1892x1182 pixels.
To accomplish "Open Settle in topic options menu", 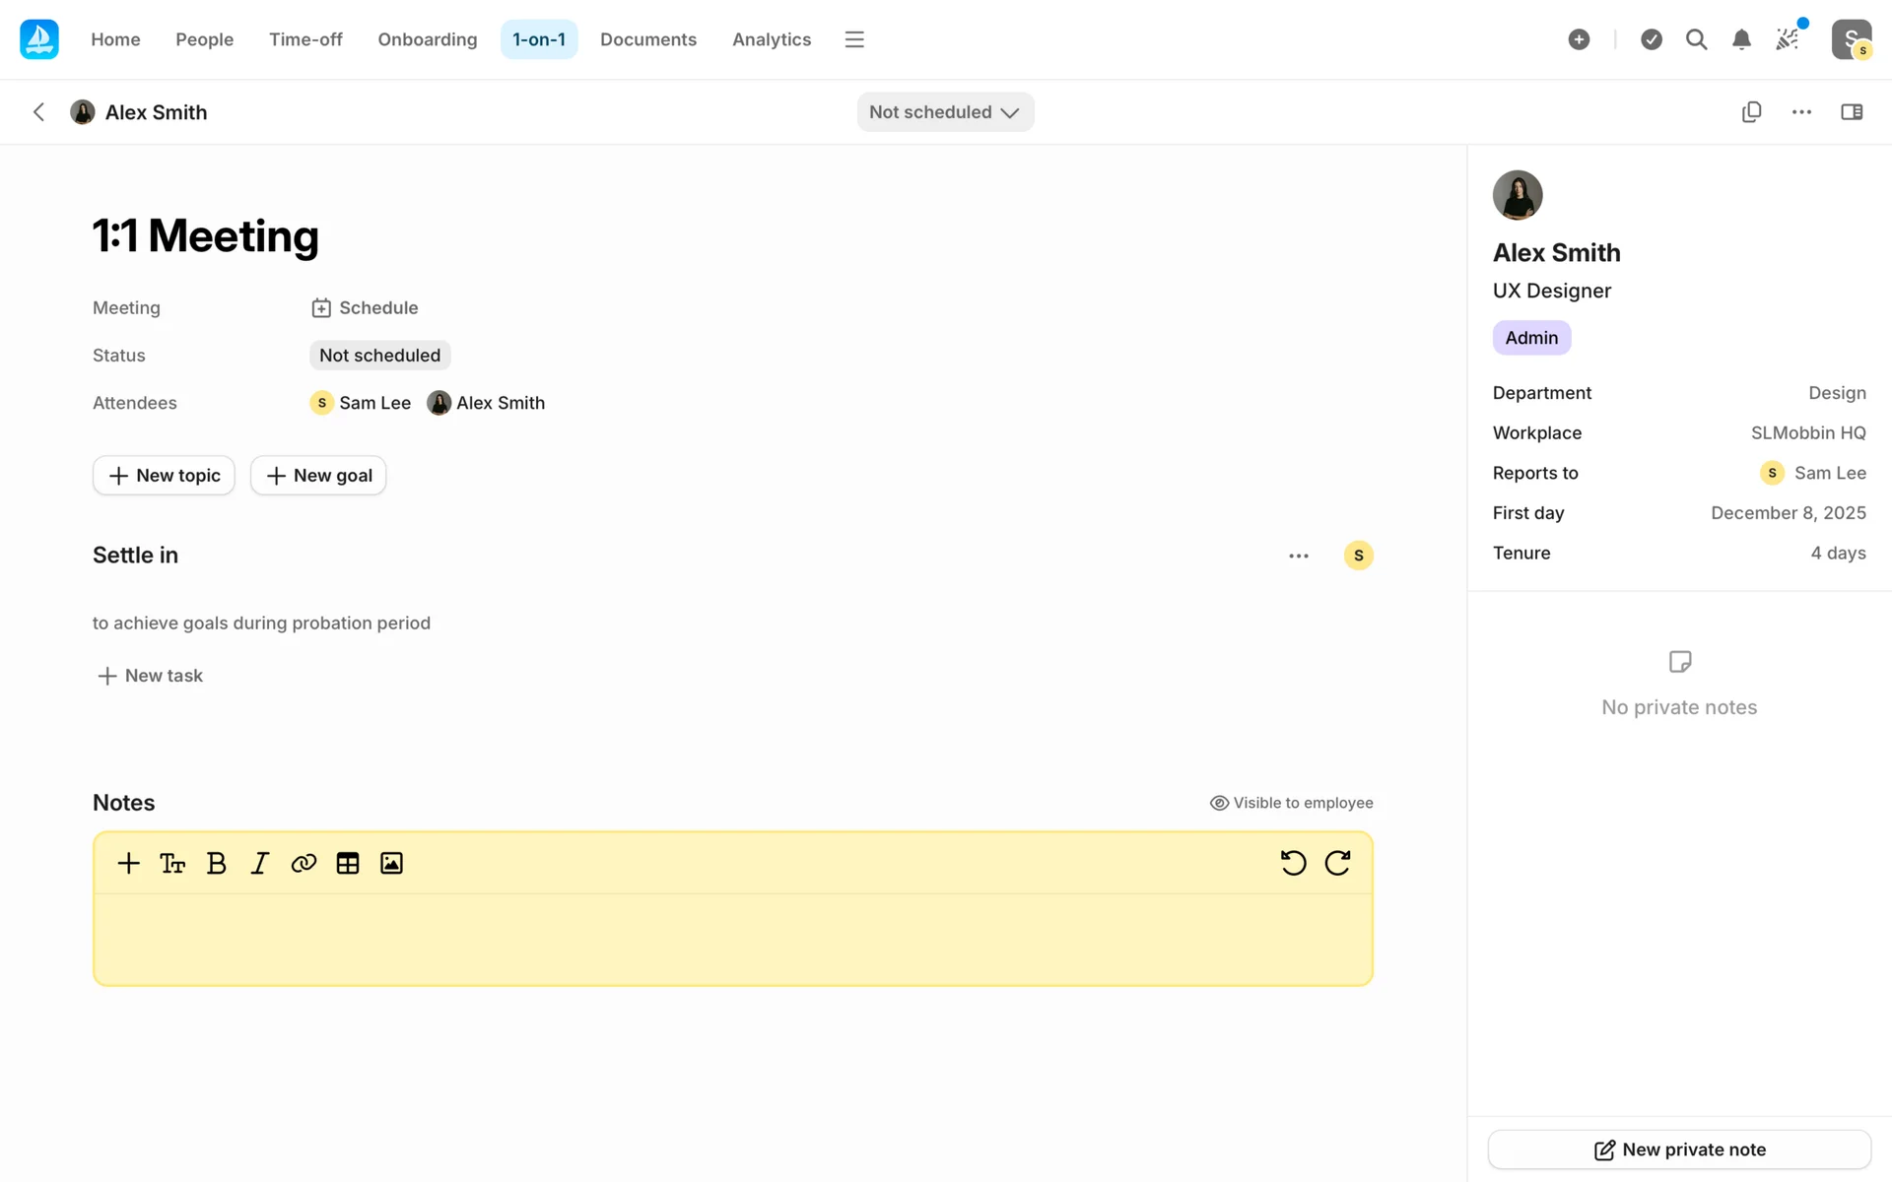I will [x=1299, y=556].
